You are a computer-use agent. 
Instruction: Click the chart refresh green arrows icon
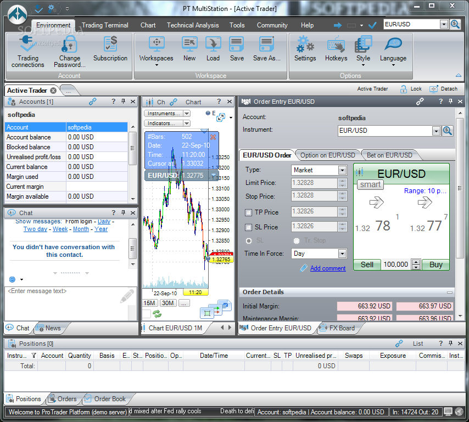coord(157,314)
